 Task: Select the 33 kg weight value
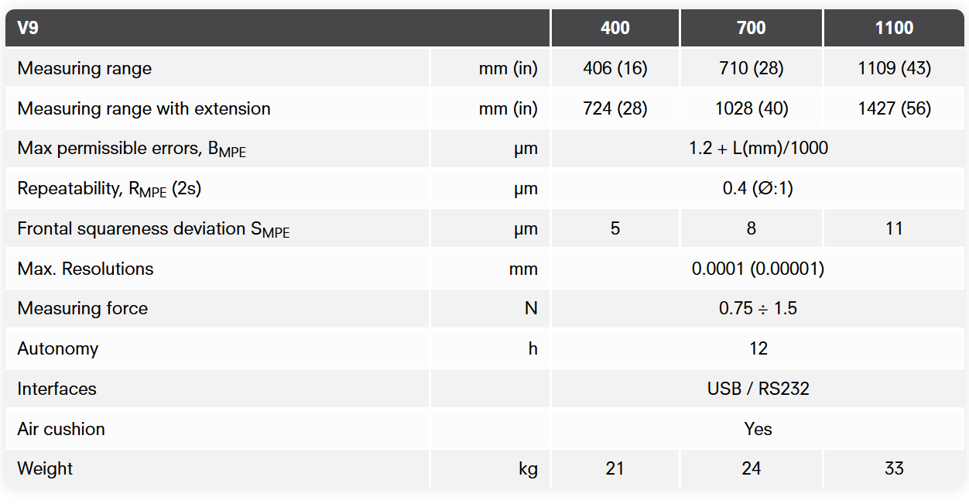coord(894,468)
